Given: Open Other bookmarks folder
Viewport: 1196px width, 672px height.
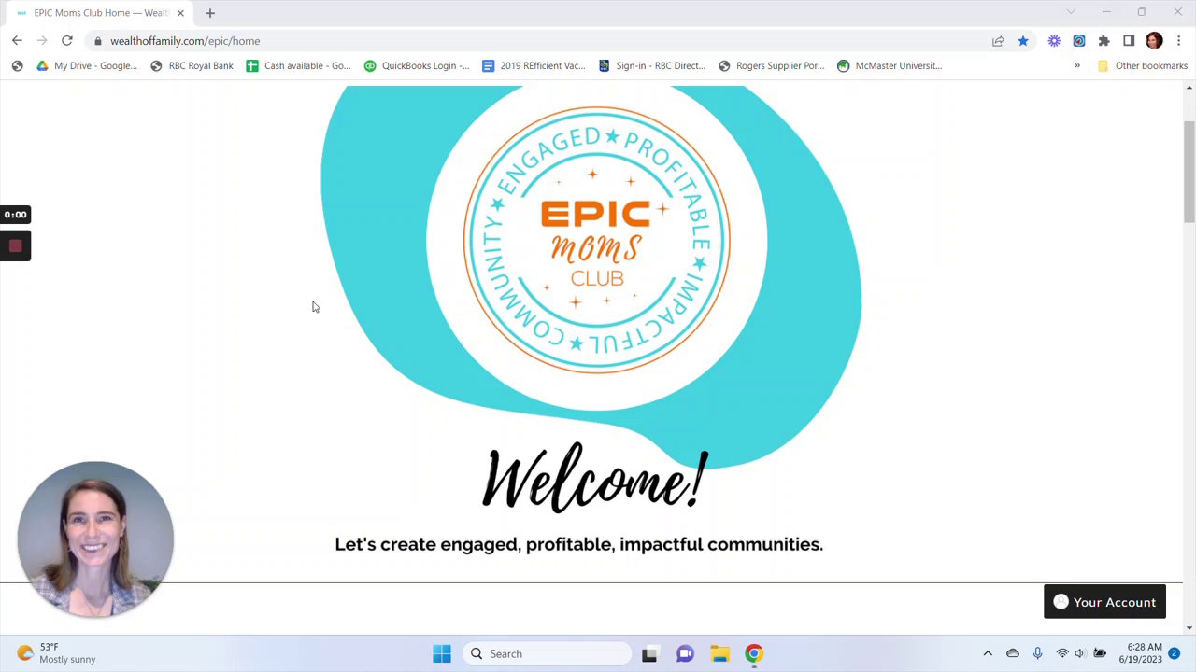Looking at the screenshot, I should [x=1142, y=65].
